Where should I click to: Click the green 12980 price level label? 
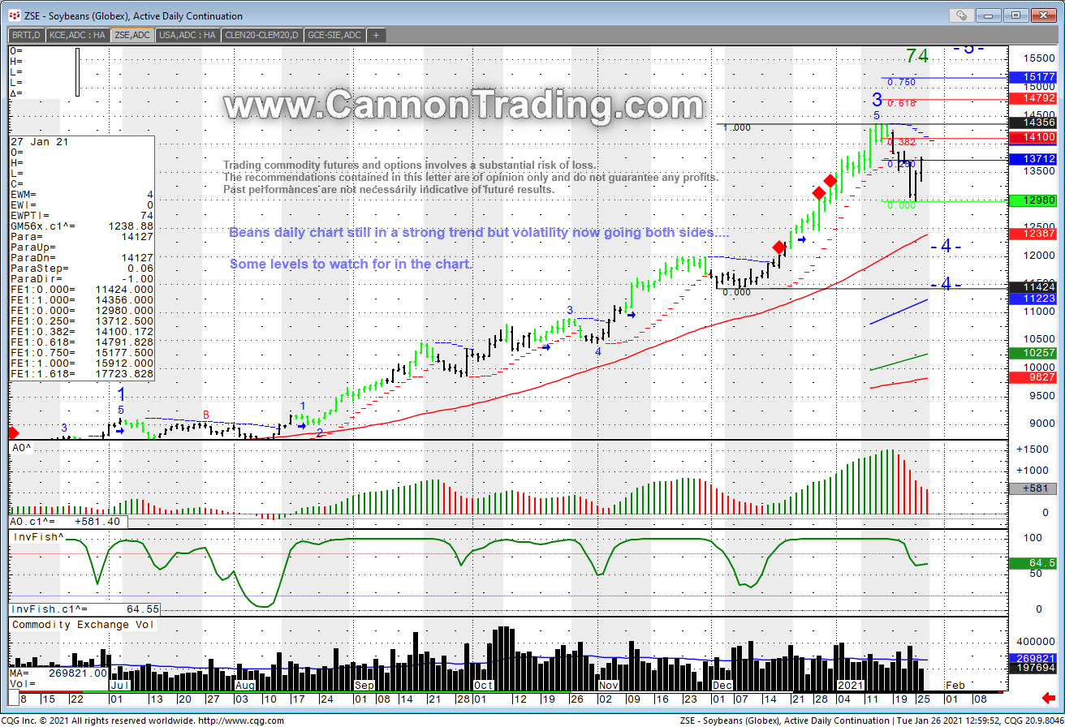[1031, 200]
